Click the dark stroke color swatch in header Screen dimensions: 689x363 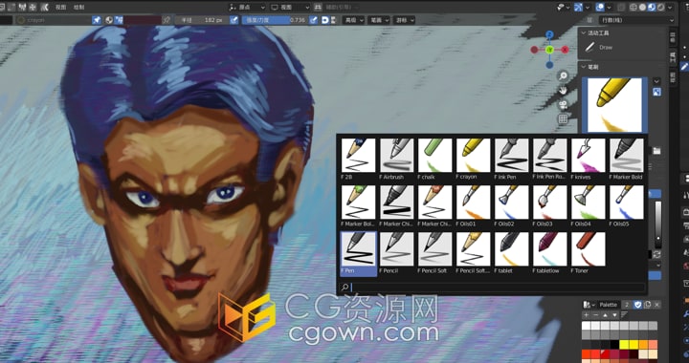(x=143, y=20)
